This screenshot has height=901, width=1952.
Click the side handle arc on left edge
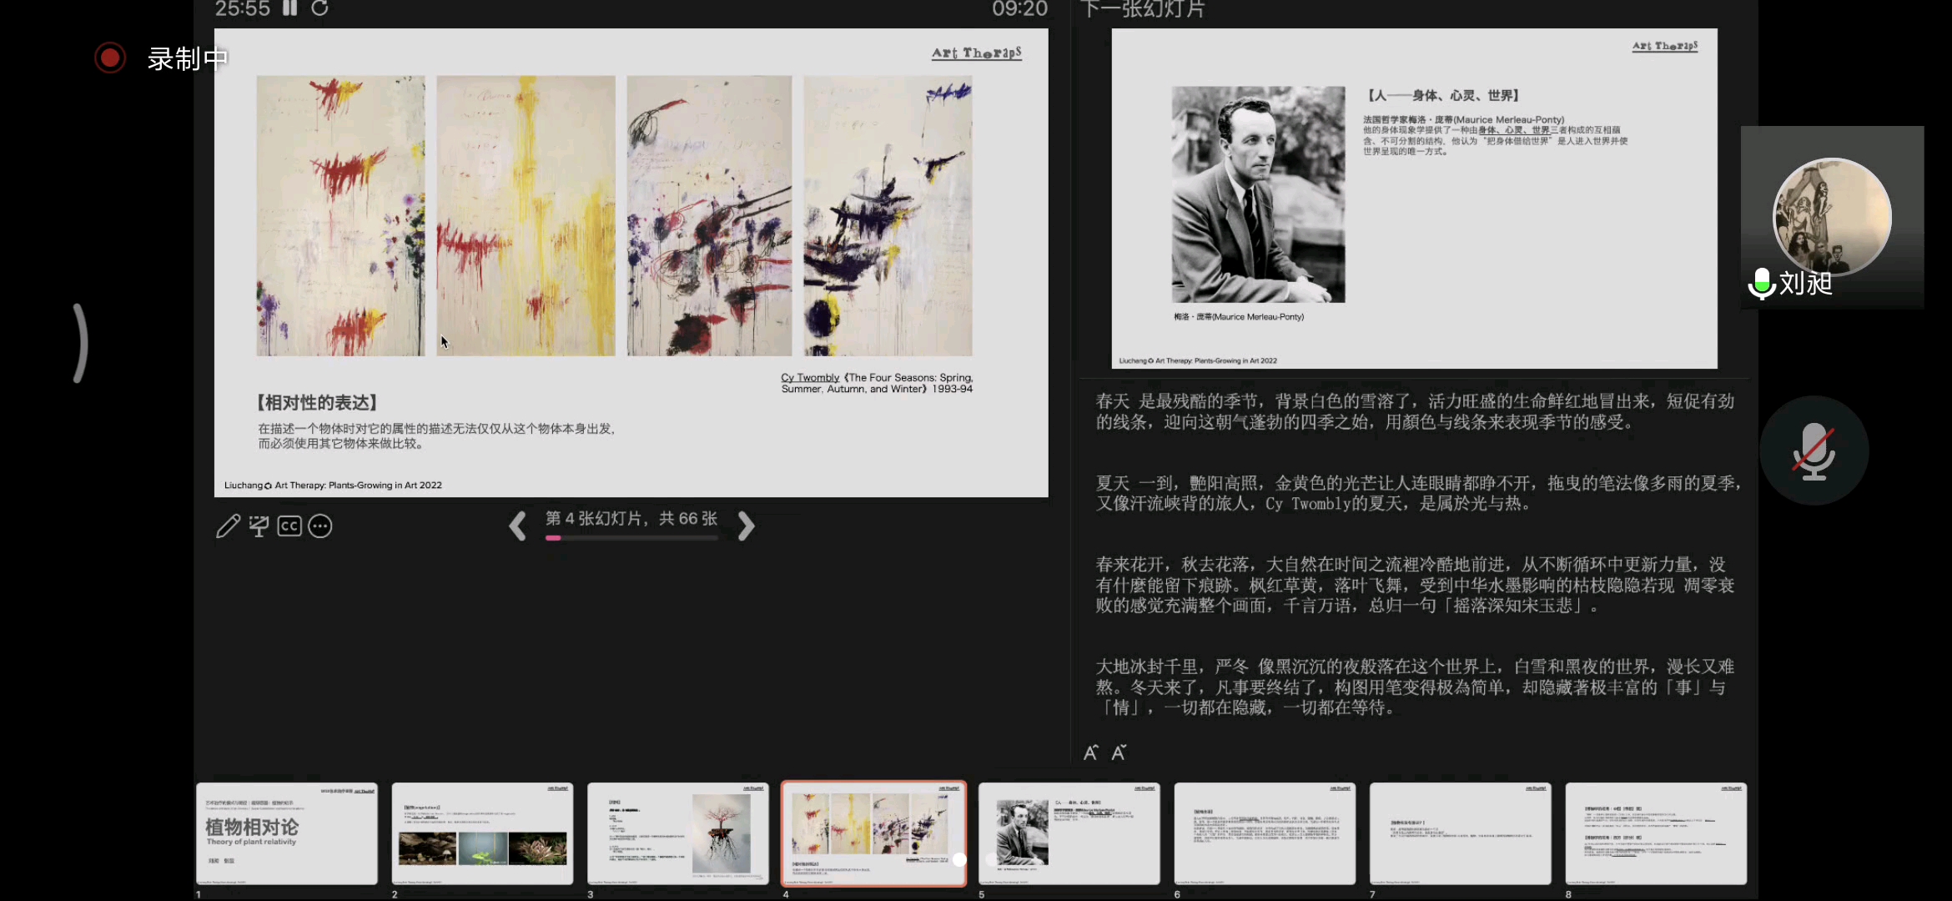[x=80, y=343]
